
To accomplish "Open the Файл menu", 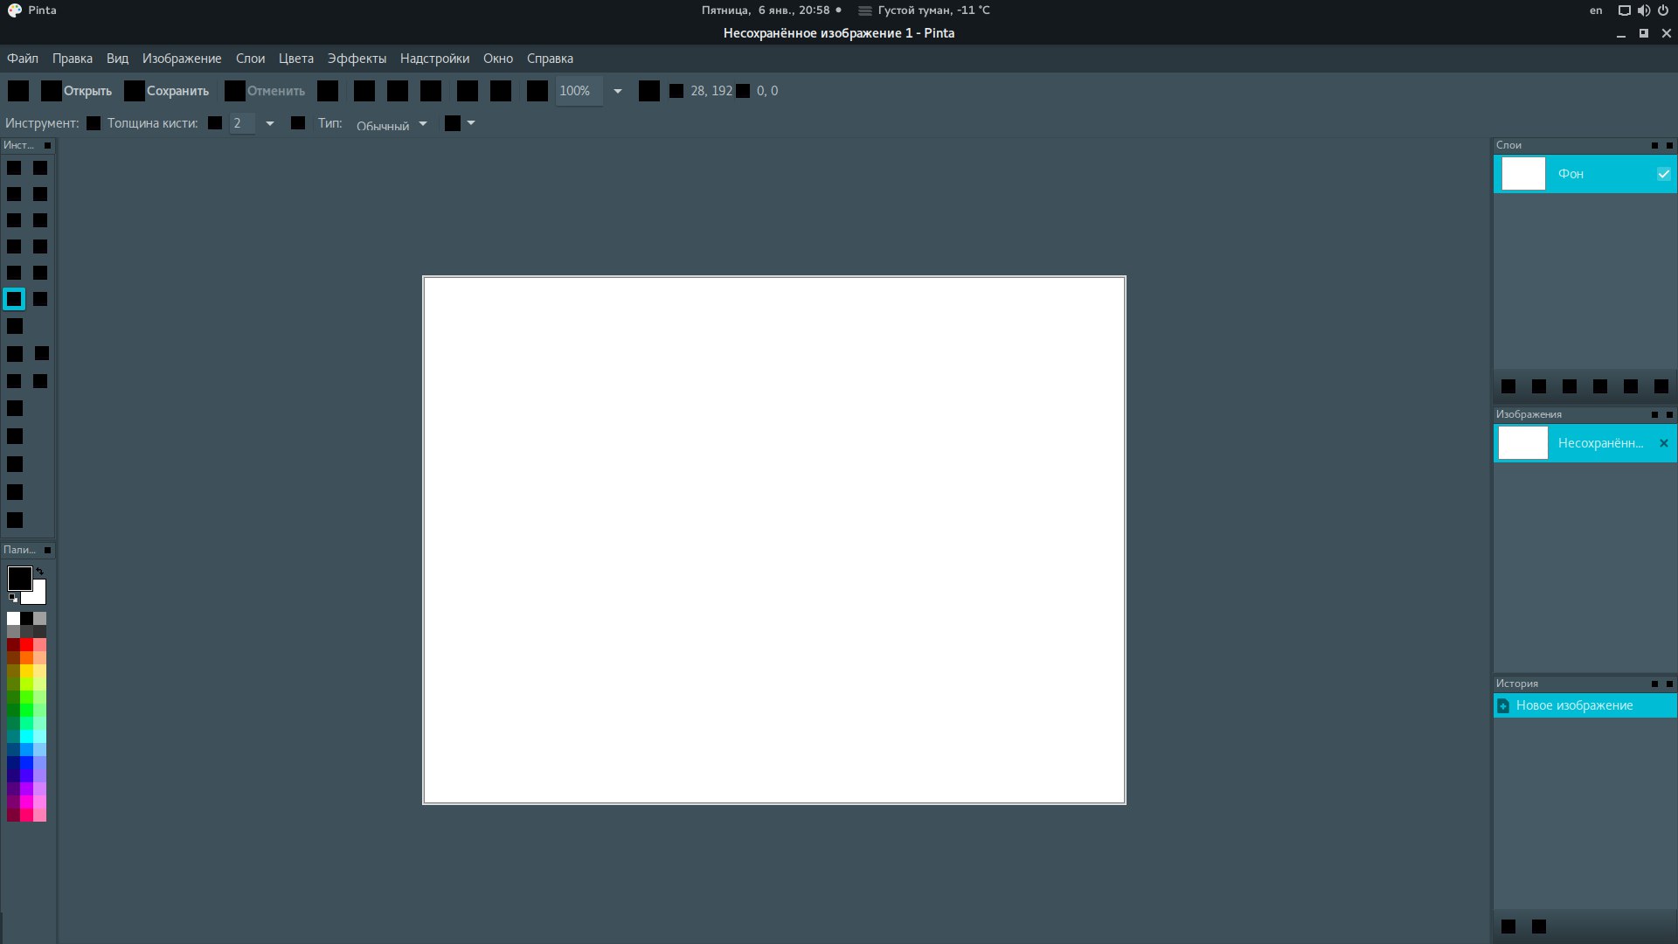I will coord(23,59).
